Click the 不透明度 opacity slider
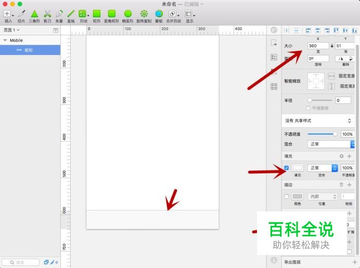 [x=323, y=134]
